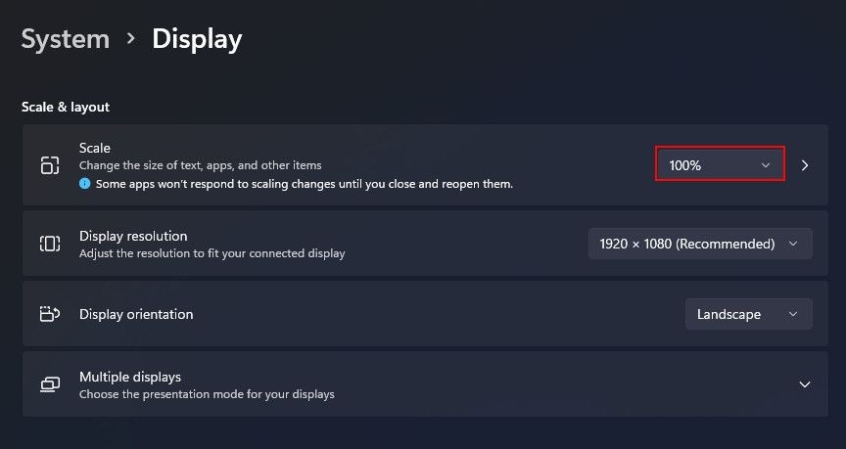Expand the Multiple displays section chevron
The image size is (846, 449).
coord(805,384)
